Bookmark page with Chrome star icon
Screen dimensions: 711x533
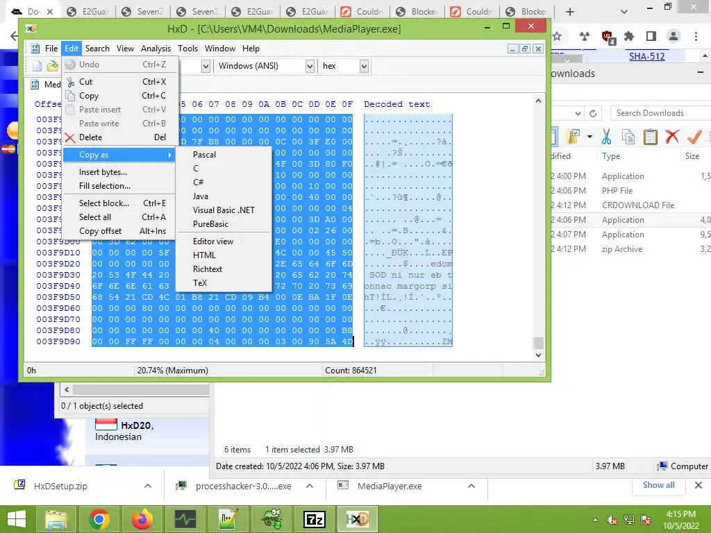[558, 36]
